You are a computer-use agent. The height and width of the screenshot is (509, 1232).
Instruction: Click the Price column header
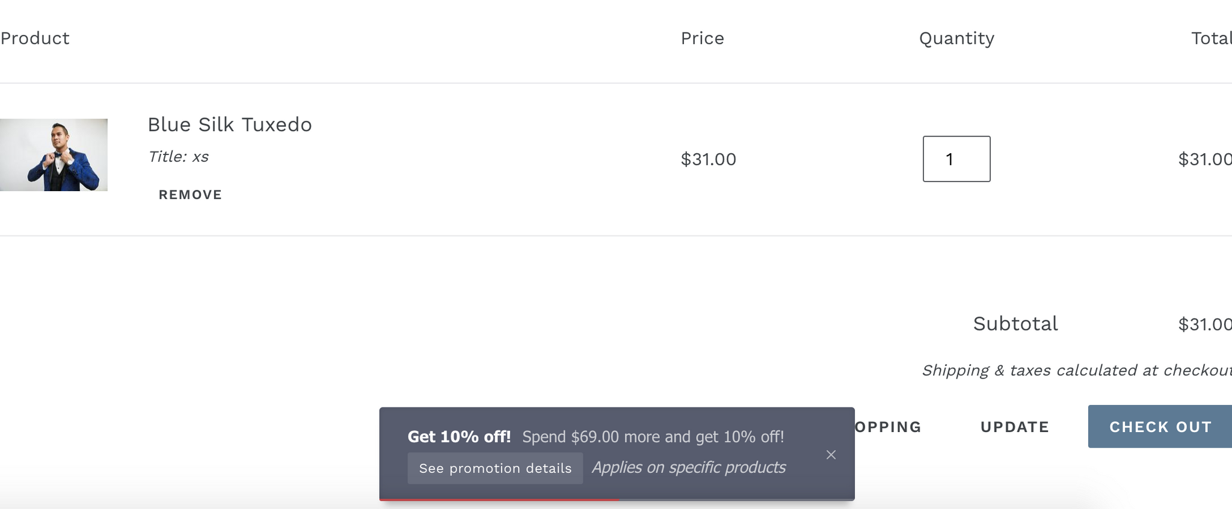coord(702,38)
